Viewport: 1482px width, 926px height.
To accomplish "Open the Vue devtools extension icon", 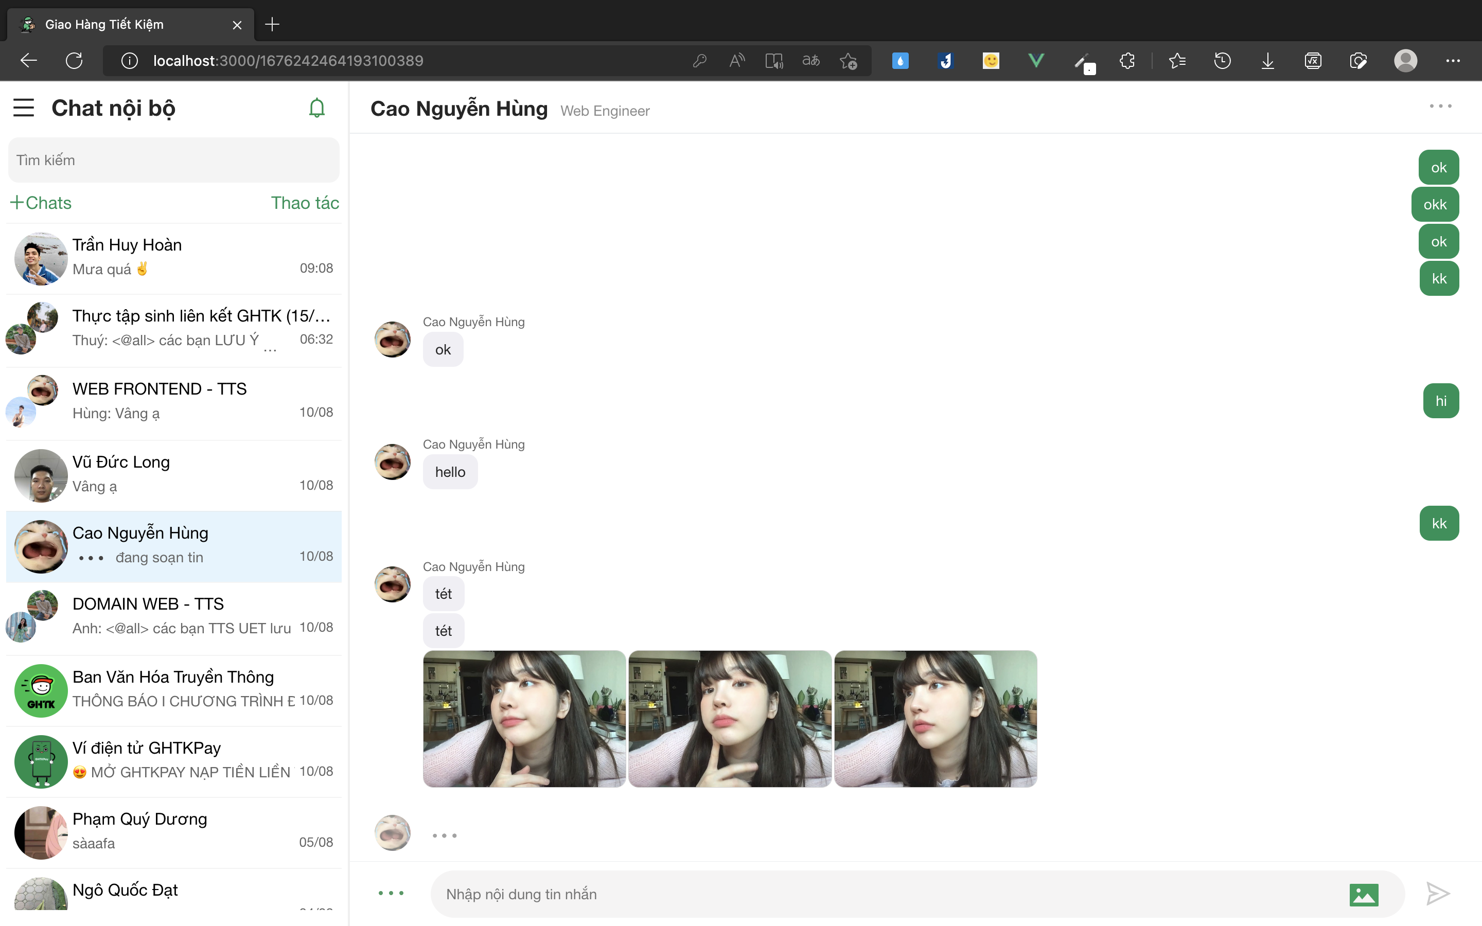I will (1036, 61).
